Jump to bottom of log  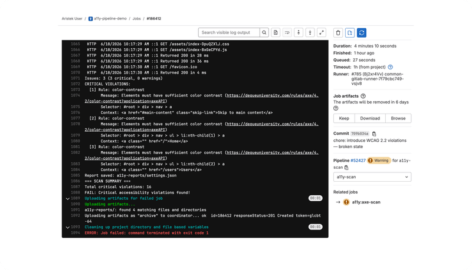[310, 32]
